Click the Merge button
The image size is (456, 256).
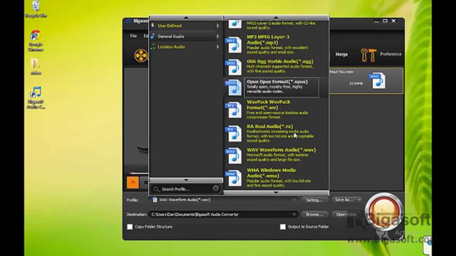pos(342,54)
